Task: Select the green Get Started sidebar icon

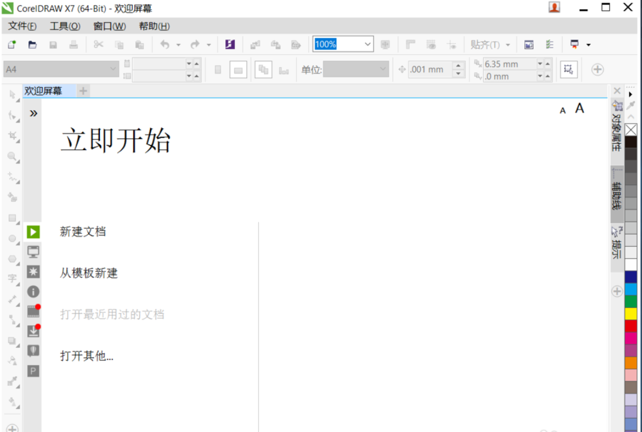Action: coord(33,232)
